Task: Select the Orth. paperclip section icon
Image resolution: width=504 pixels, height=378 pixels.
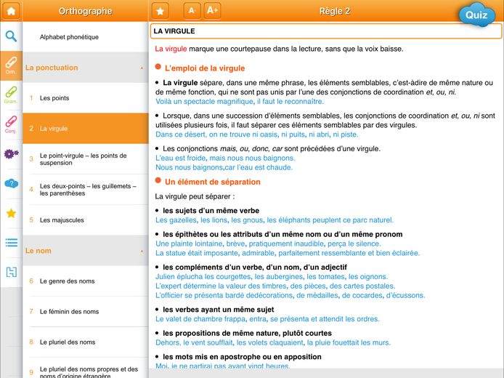Action: click(x=11, y=65)
